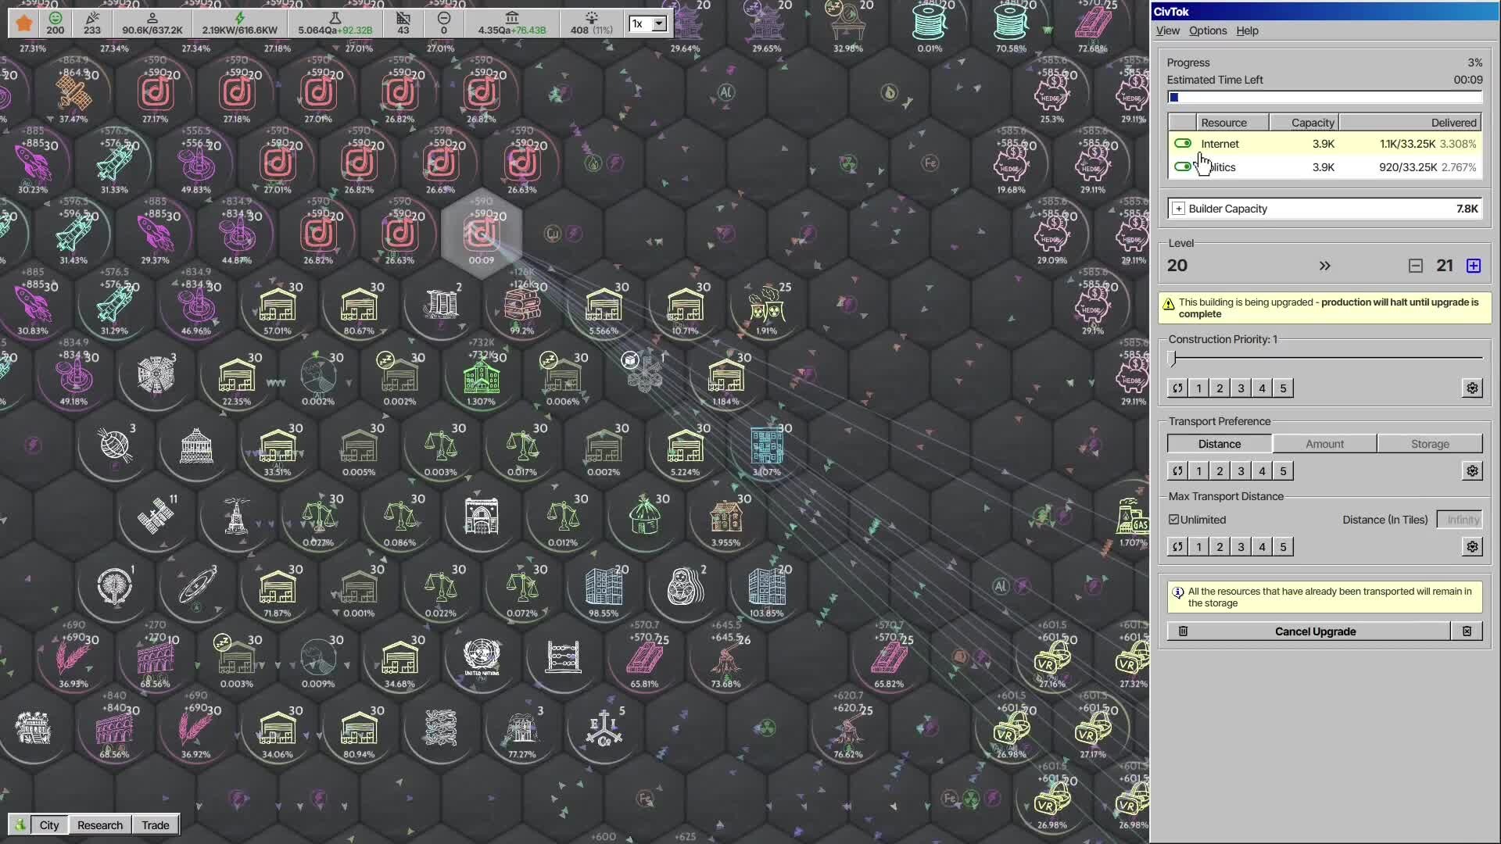Select Amount transport preference
The image size is (1501, 844).
click(x=1324, y=444)
